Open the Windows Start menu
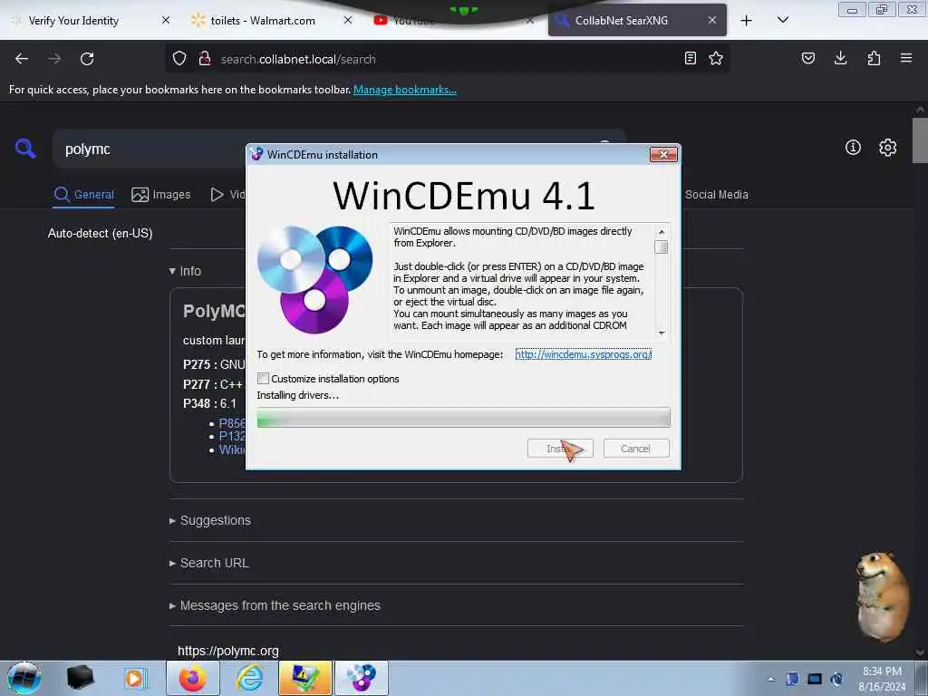 [24, 678]
